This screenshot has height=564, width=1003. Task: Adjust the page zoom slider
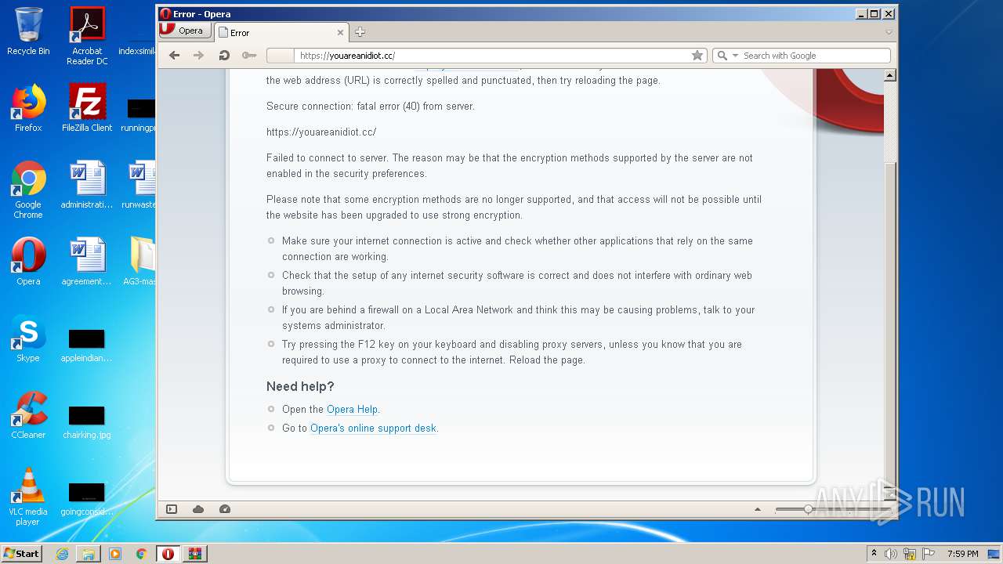coord(808,509)
